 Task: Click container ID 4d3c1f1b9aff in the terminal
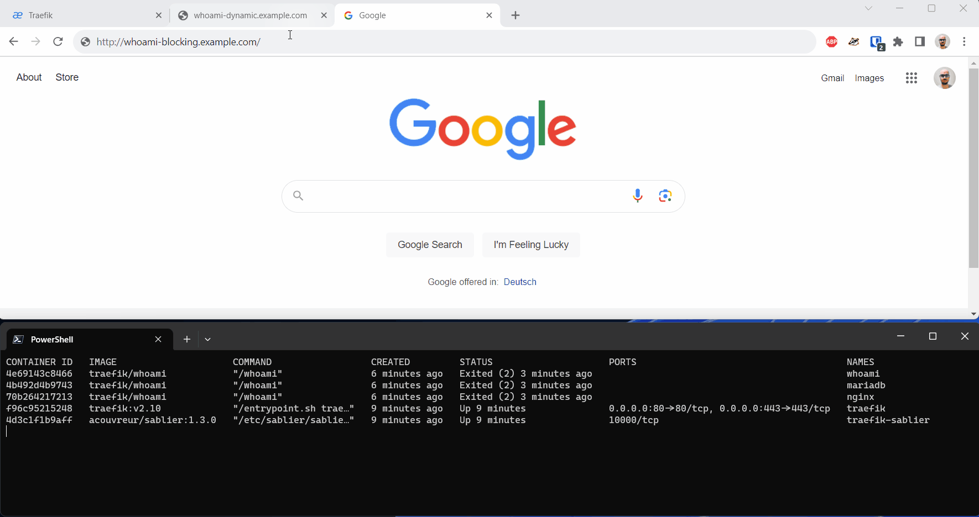(39, 420)
